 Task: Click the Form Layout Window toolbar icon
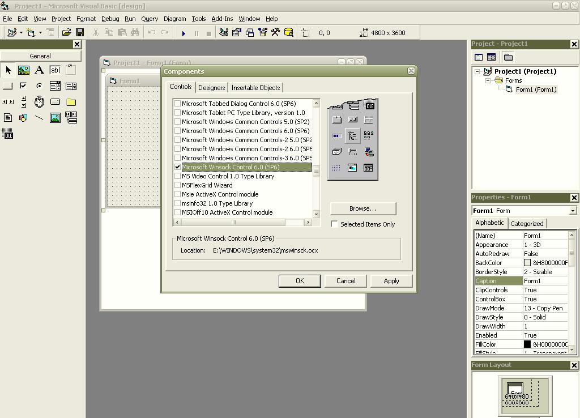pyautogui.click(x=250, y=32)
